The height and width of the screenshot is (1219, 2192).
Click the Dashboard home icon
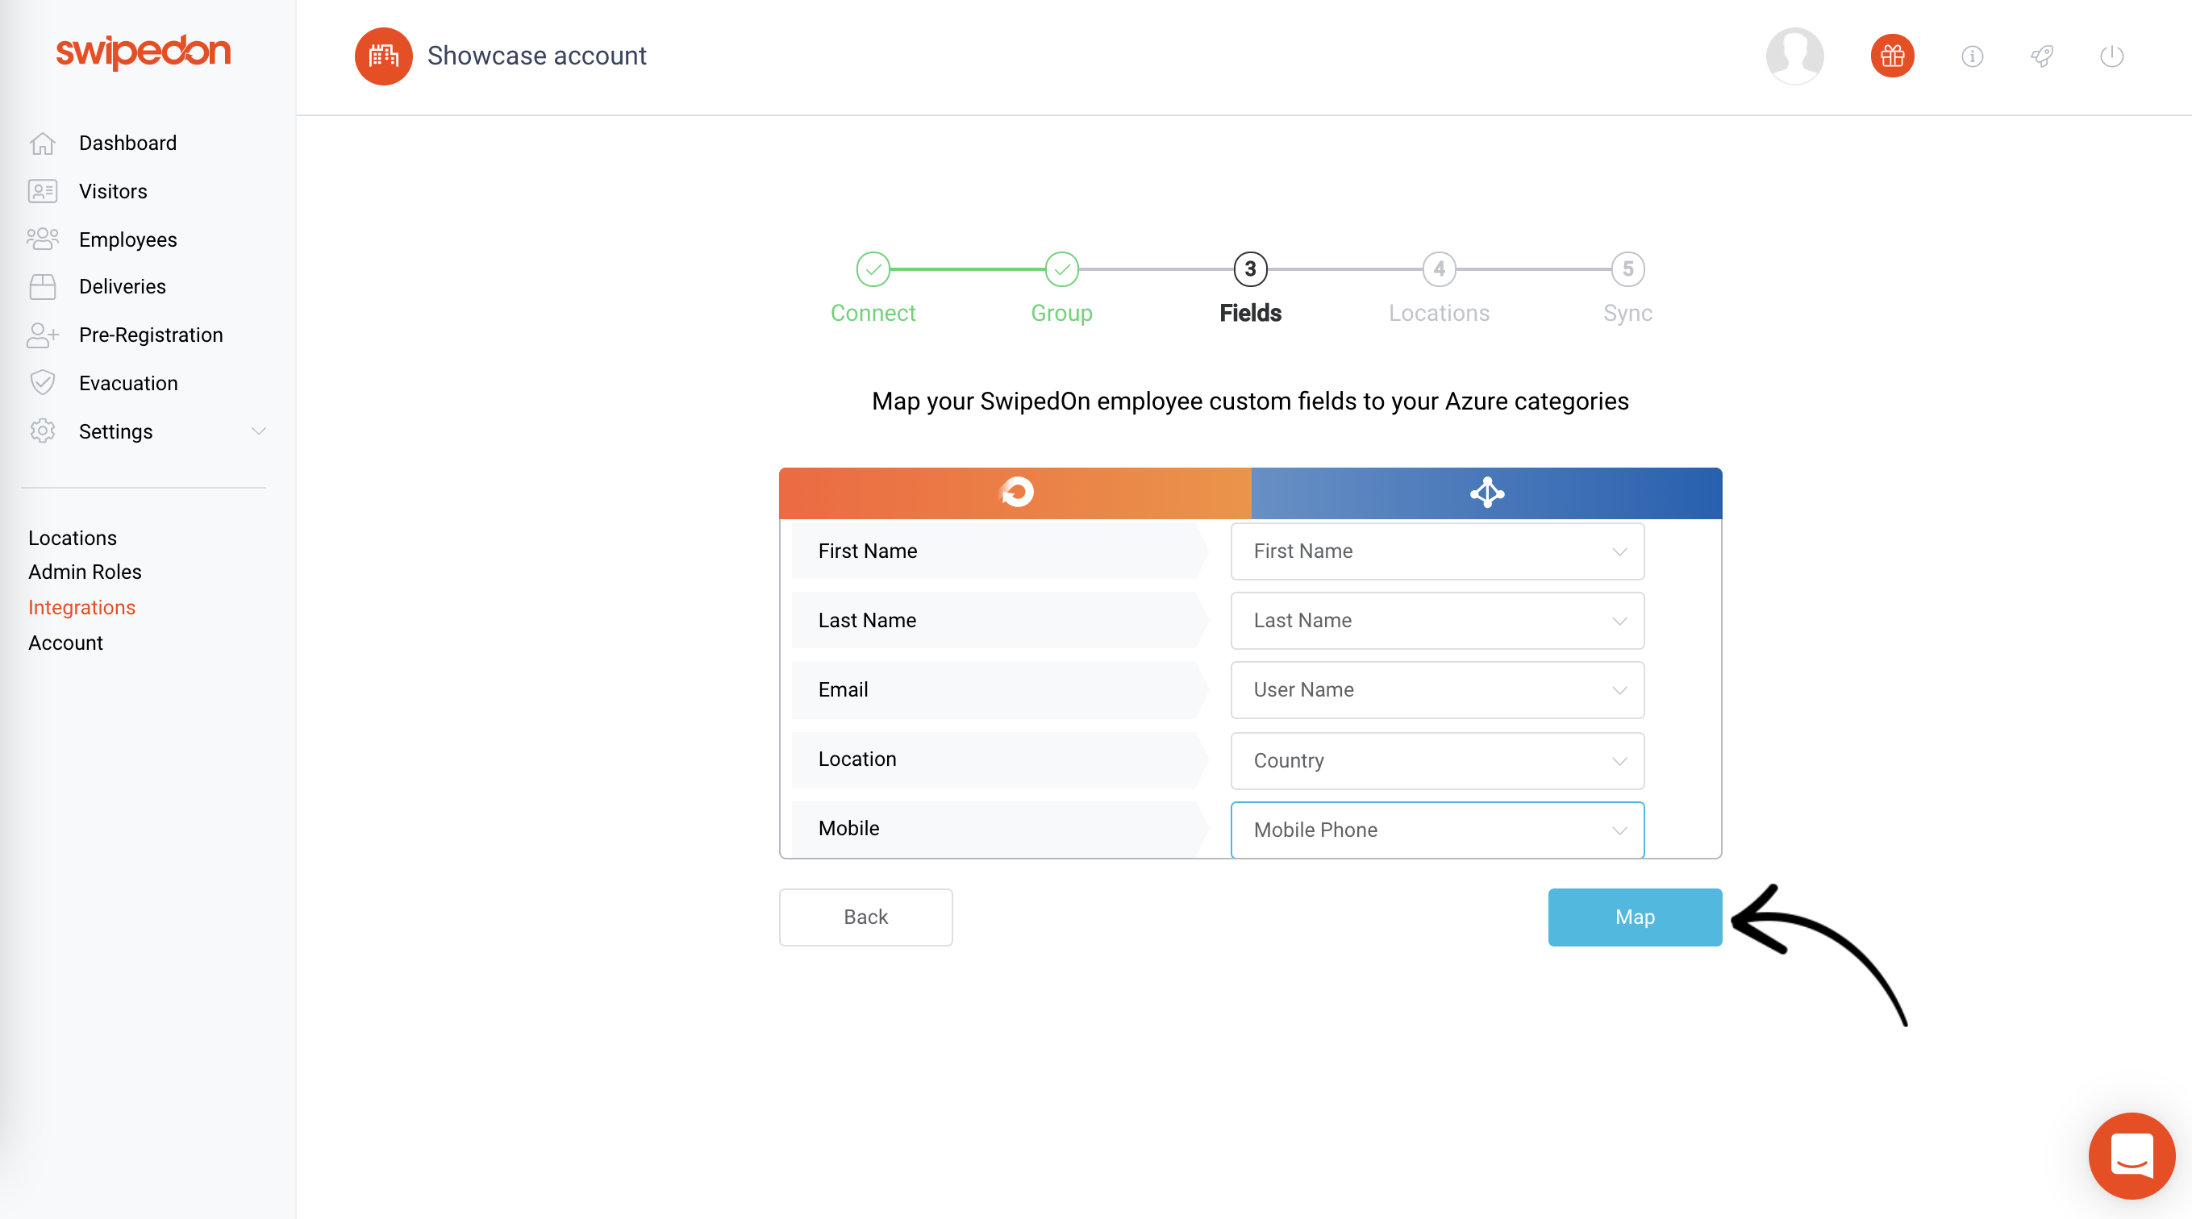click(x=43, y=143)
